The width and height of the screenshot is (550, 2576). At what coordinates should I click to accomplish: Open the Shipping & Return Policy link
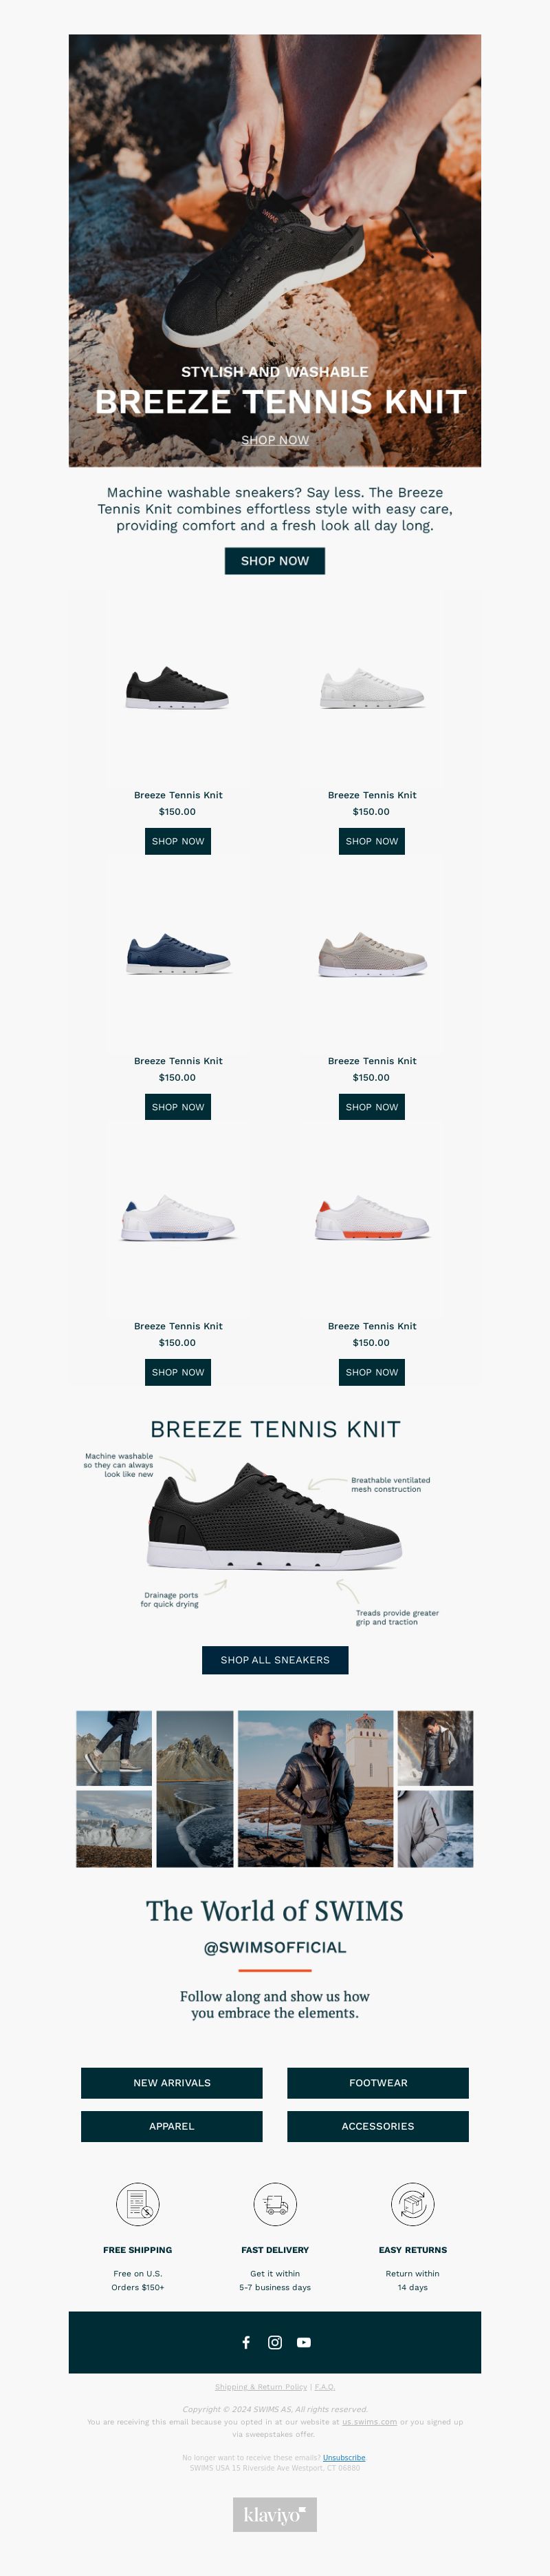click(x=261, y=2387)
